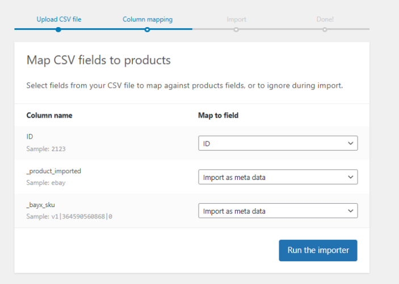Screen dimensions: 399x284
Task: Click the grey Import step dot
Action: [236, 29]
